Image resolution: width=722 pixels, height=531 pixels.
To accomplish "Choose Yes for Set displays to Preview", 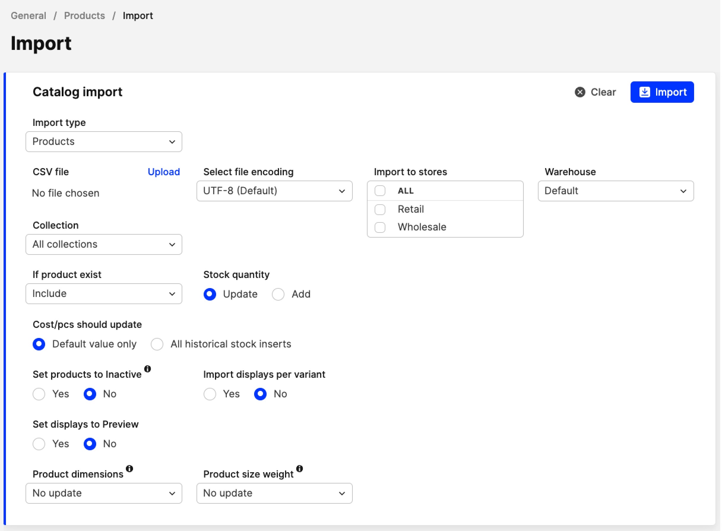I will pos(39,445).
